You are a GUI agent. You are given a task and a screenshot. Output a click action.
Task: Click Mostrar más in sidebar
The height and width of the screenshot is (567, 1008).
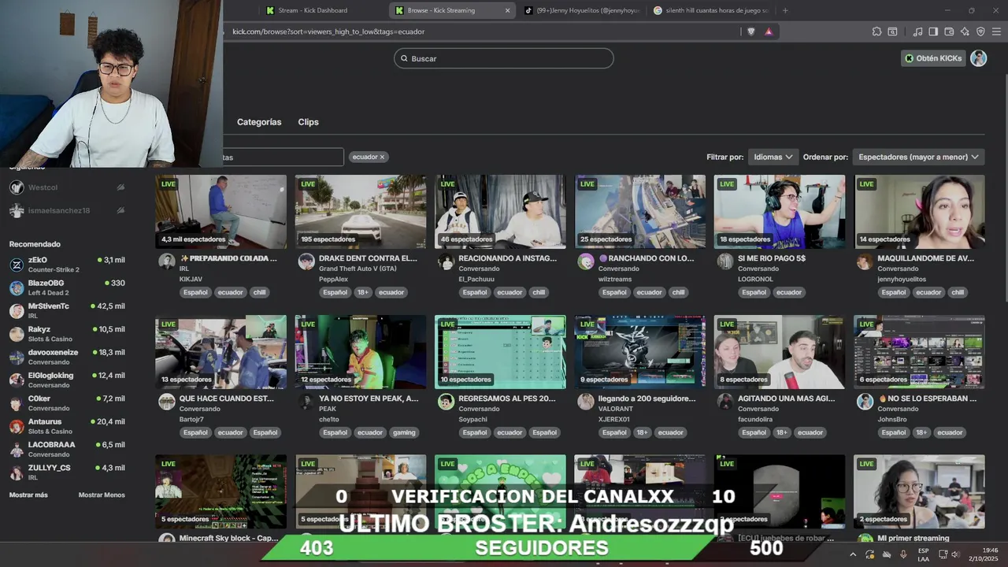(x=28, y=495)
